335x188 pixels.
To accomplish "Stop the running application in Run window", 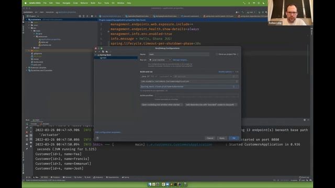I will (27, 132).
